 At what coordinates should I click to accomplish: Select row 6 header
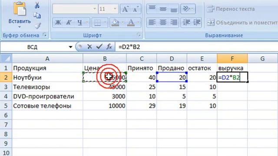tap(6, 115)
